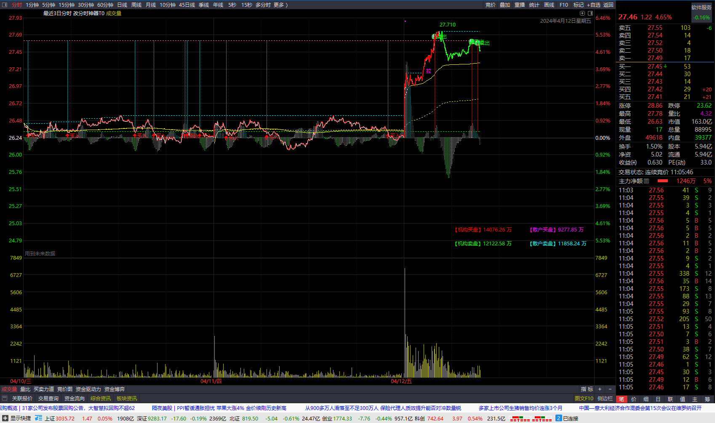The height and width of the screenshot is (423, 715).
Task: Click the blue list icon before 上证
Action: [39, 418]
